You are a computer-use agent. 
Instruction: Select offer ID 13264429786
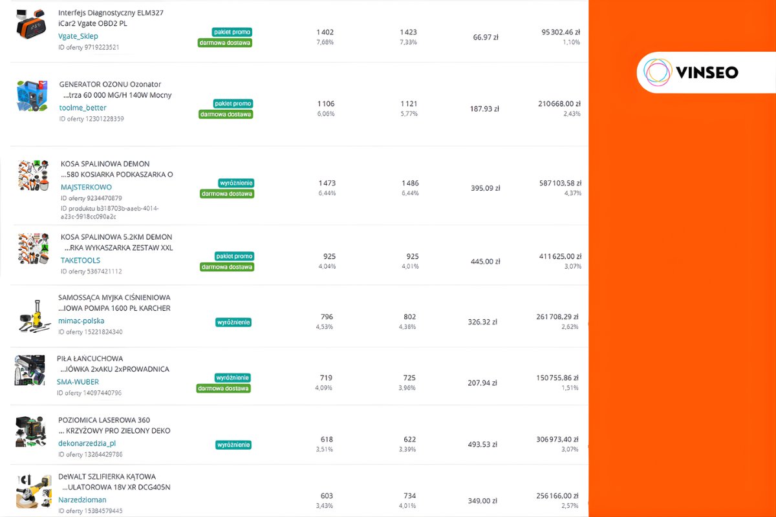coord(91,454)
